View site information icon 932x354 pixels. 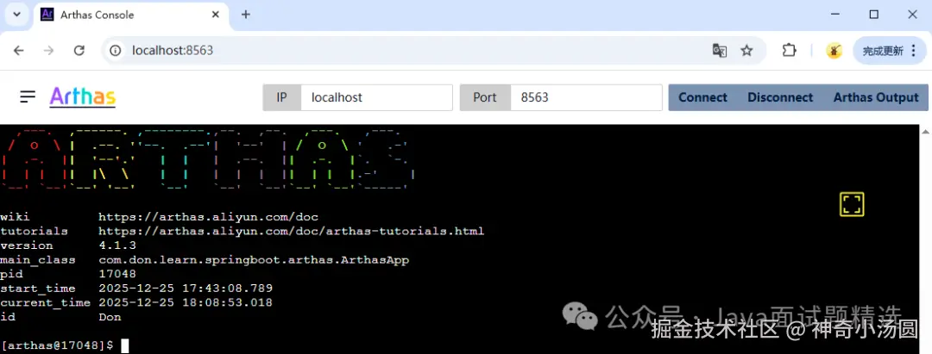pyautogui.click(x=116, y=51)
